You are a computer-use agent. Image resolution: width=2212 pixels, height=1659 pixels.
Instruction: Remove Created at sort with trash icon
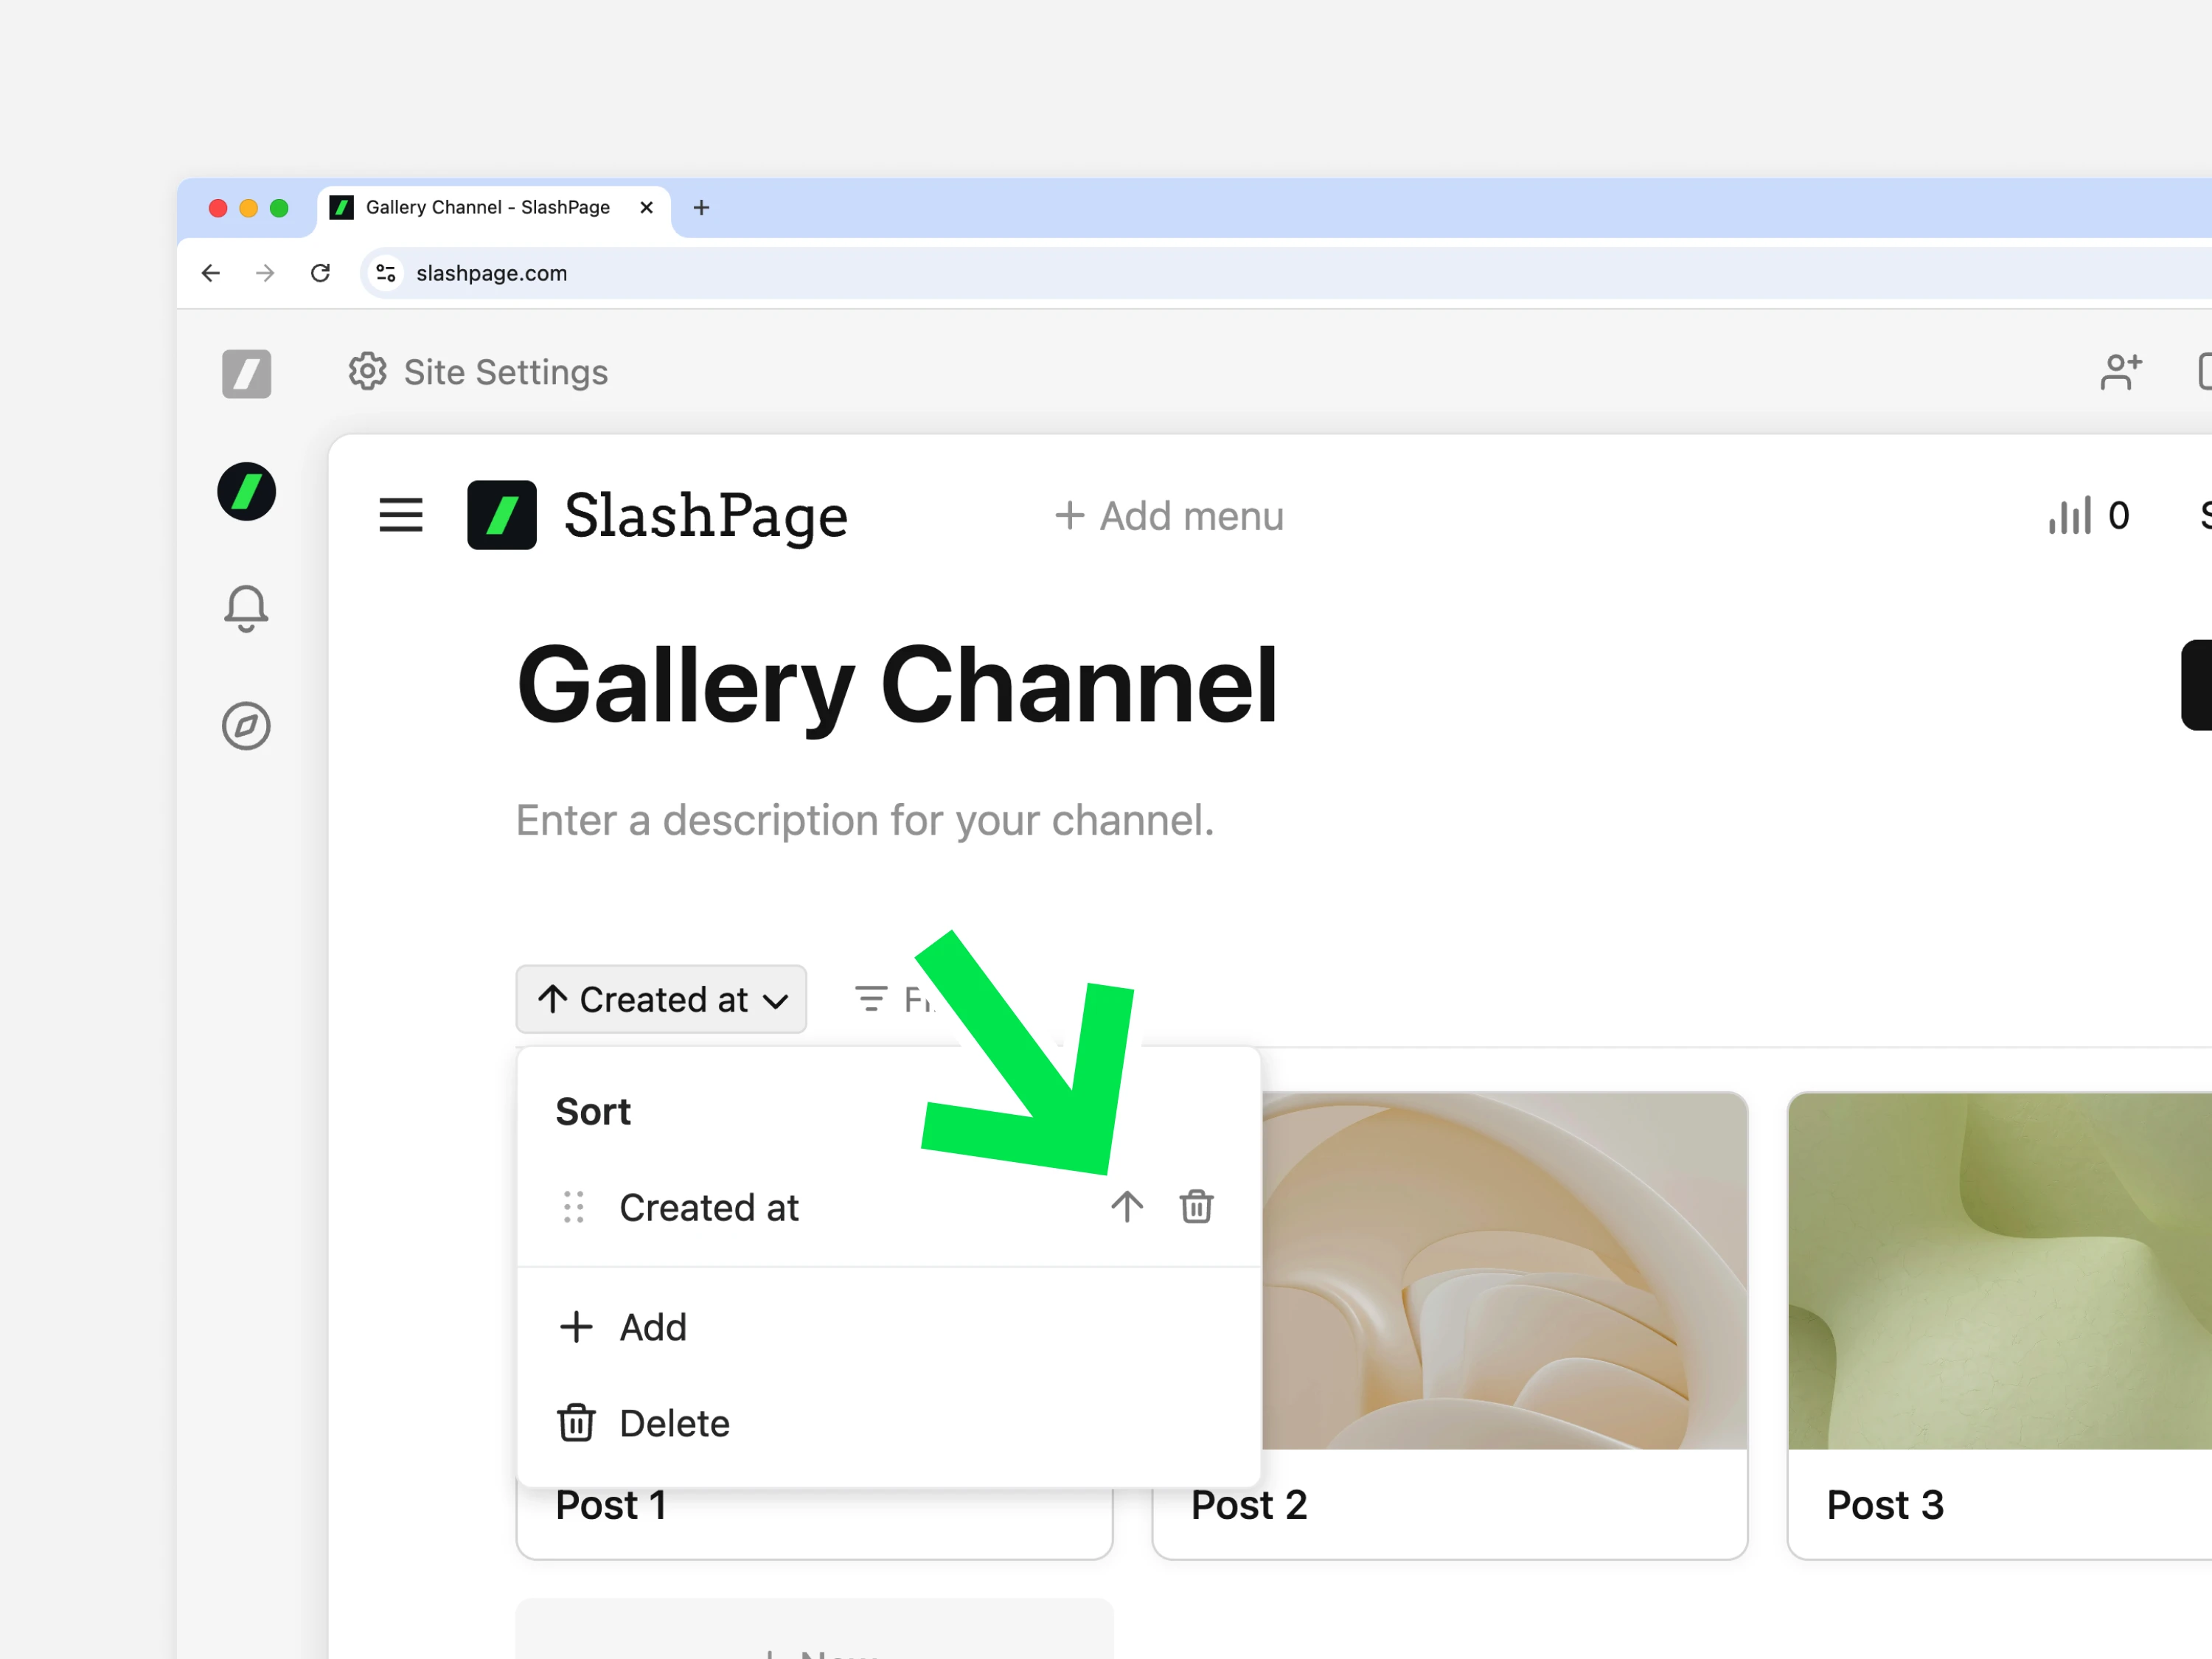click(x=1196, y=1207)
